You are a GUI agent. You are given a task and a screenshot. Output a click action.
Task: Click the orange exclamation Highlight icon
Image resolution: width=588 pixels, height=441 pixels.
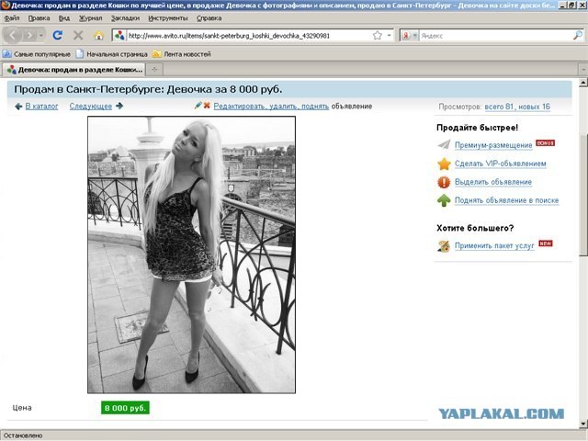pos(444,182)
